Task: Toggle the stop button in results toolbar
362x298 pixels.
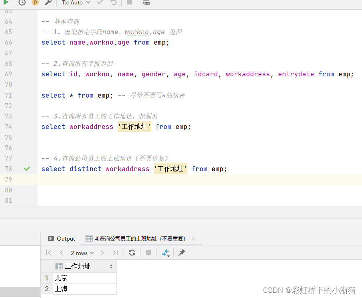Action: coord(148,253)
